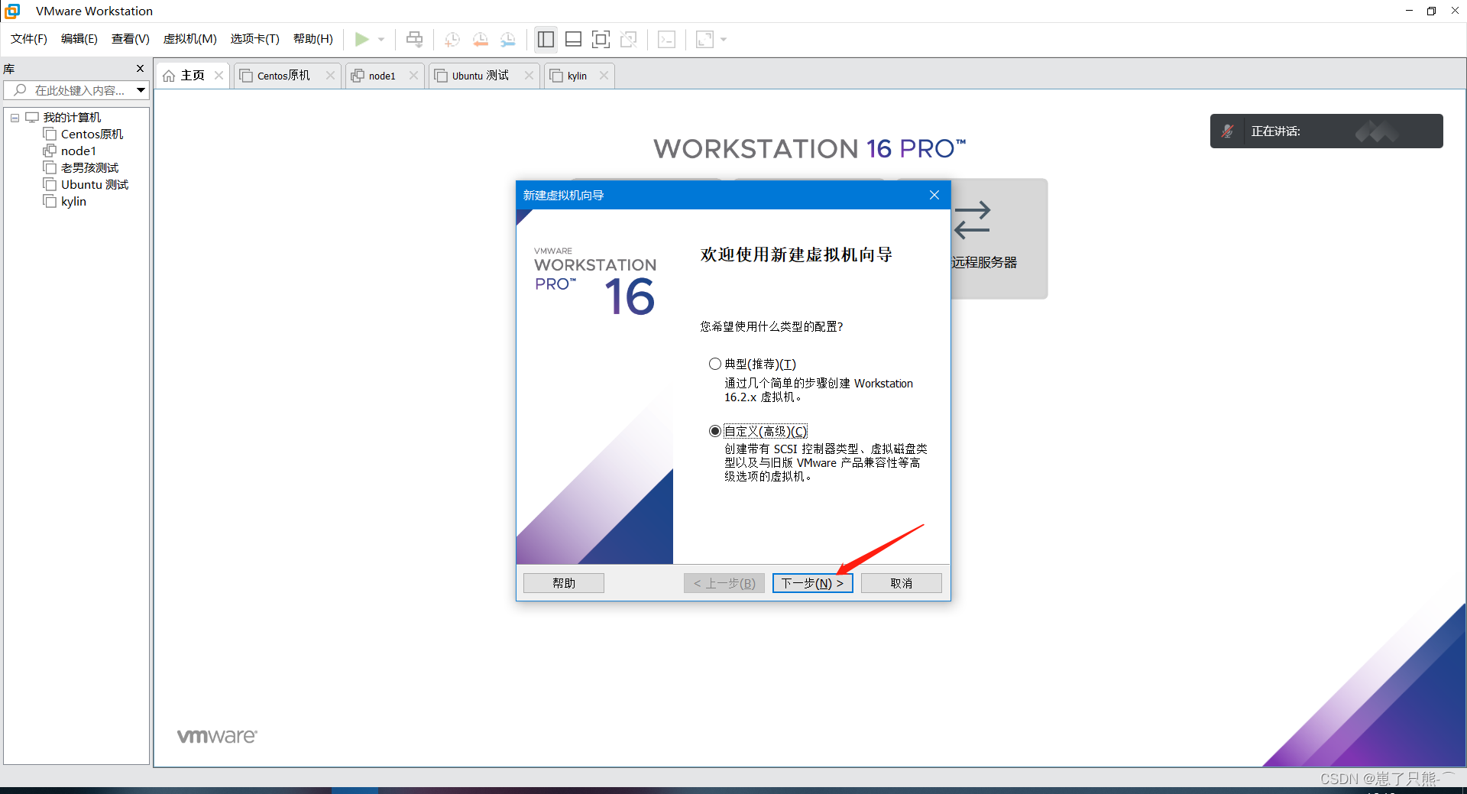Toggle the library sidebar view icon
Image resolution: width=1467 pixels, height=794 pixels.
tap(546, 39)
